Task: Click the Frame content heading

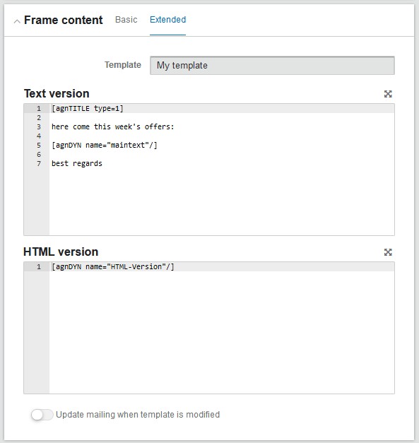Action: [64, 20]
